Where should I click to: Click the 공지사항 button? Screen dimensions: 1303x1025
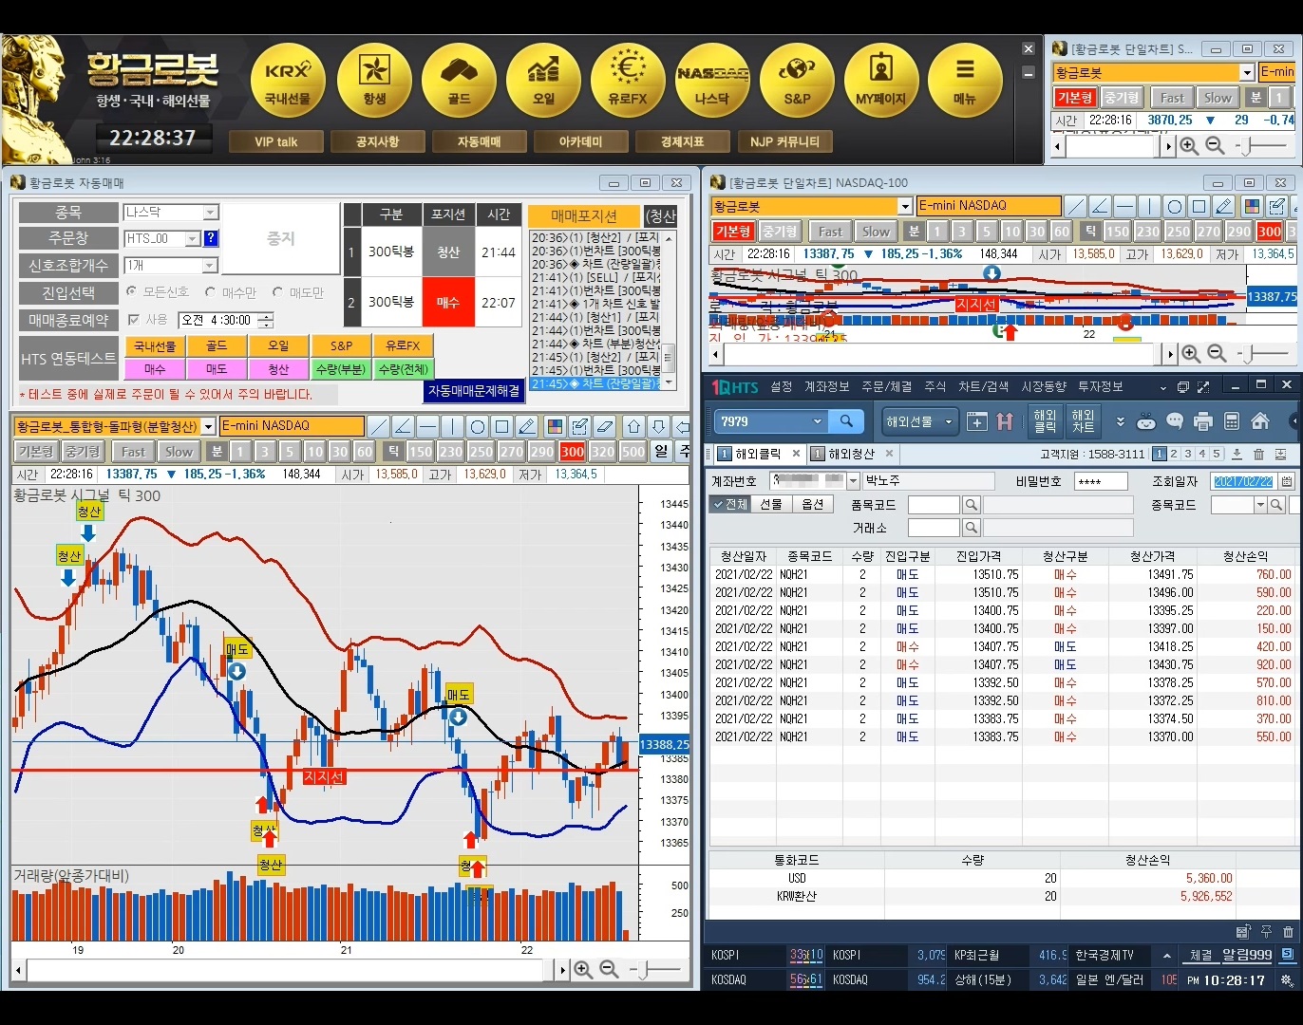tap(378, 141)
